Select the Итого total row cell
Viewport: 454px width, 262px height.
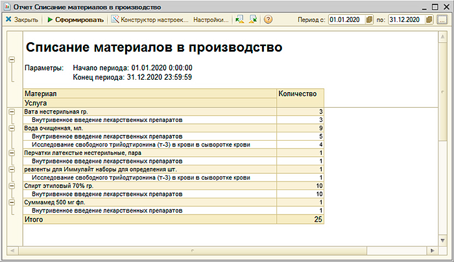149,220
